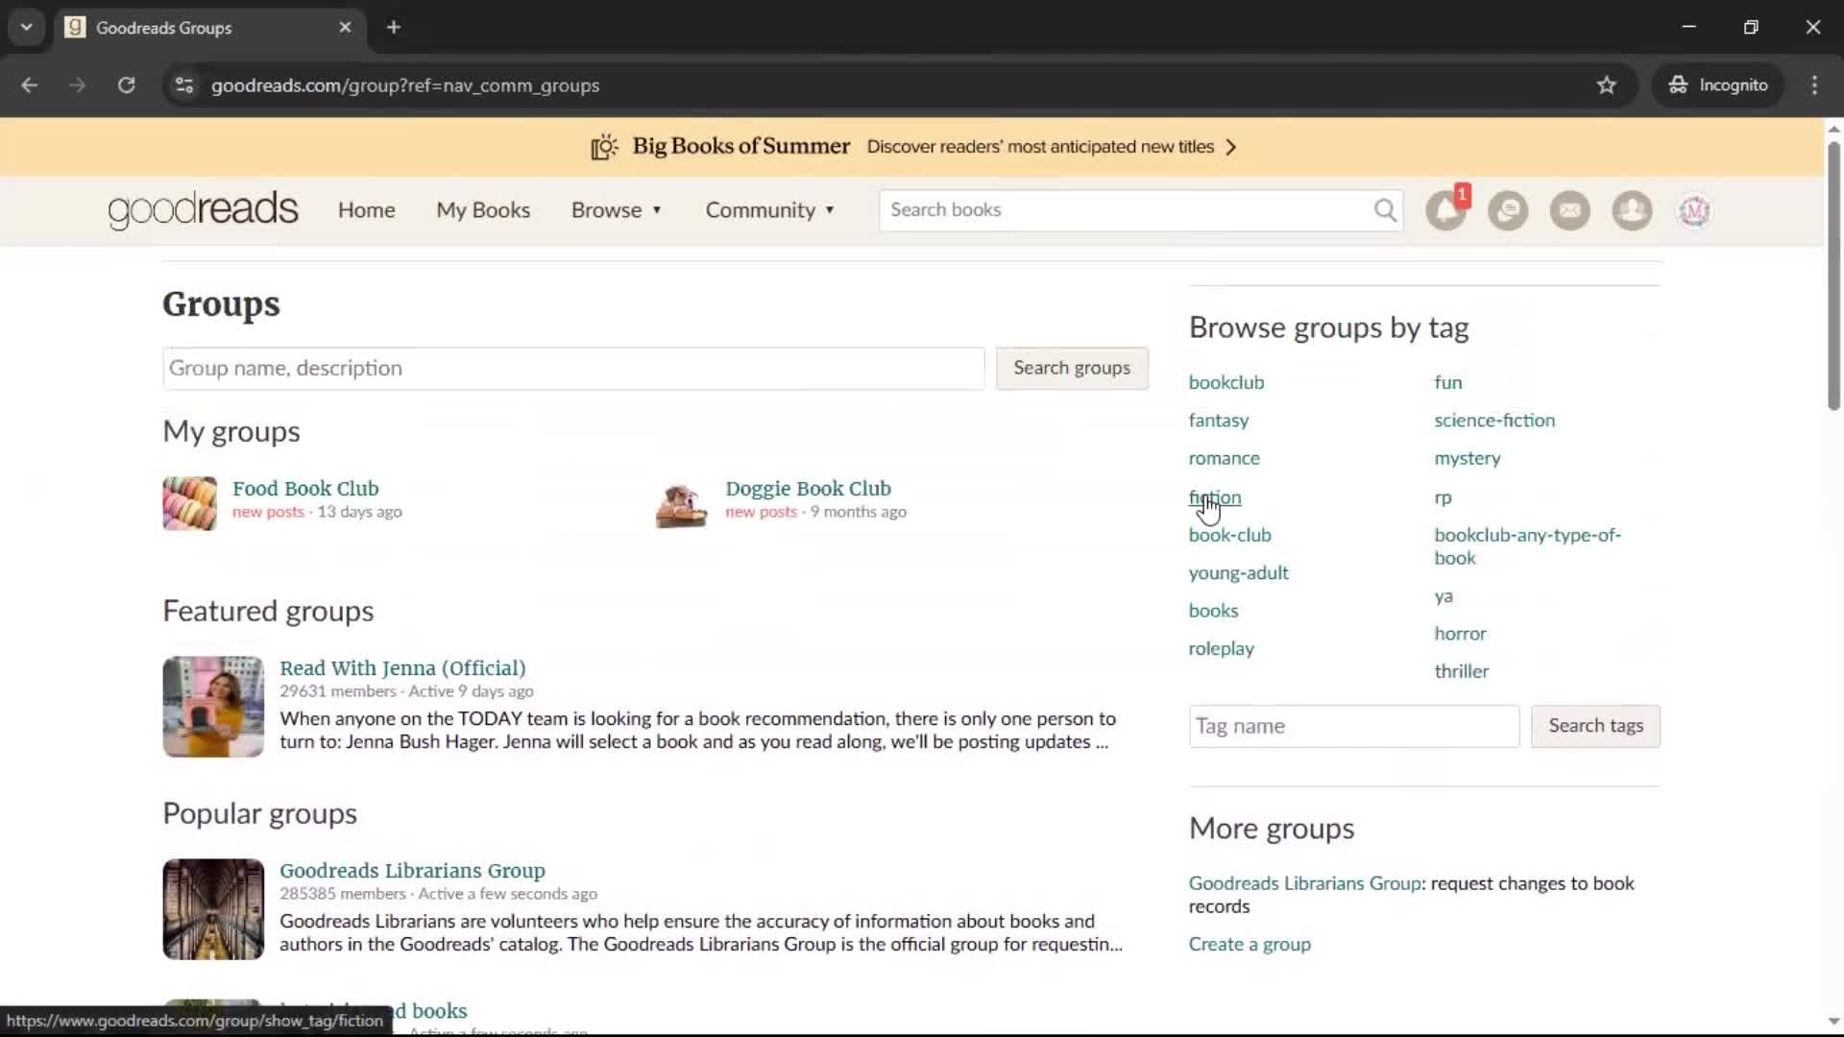Screen dimensions: 1844x1037
Task: View new posts in Food Book Club
Action: tap(268, 513)
